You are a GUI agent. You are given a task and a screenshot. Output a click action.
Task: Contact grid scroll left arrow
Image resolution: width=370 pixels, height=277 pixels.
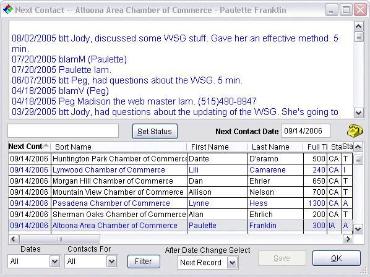tap(14, 239)
